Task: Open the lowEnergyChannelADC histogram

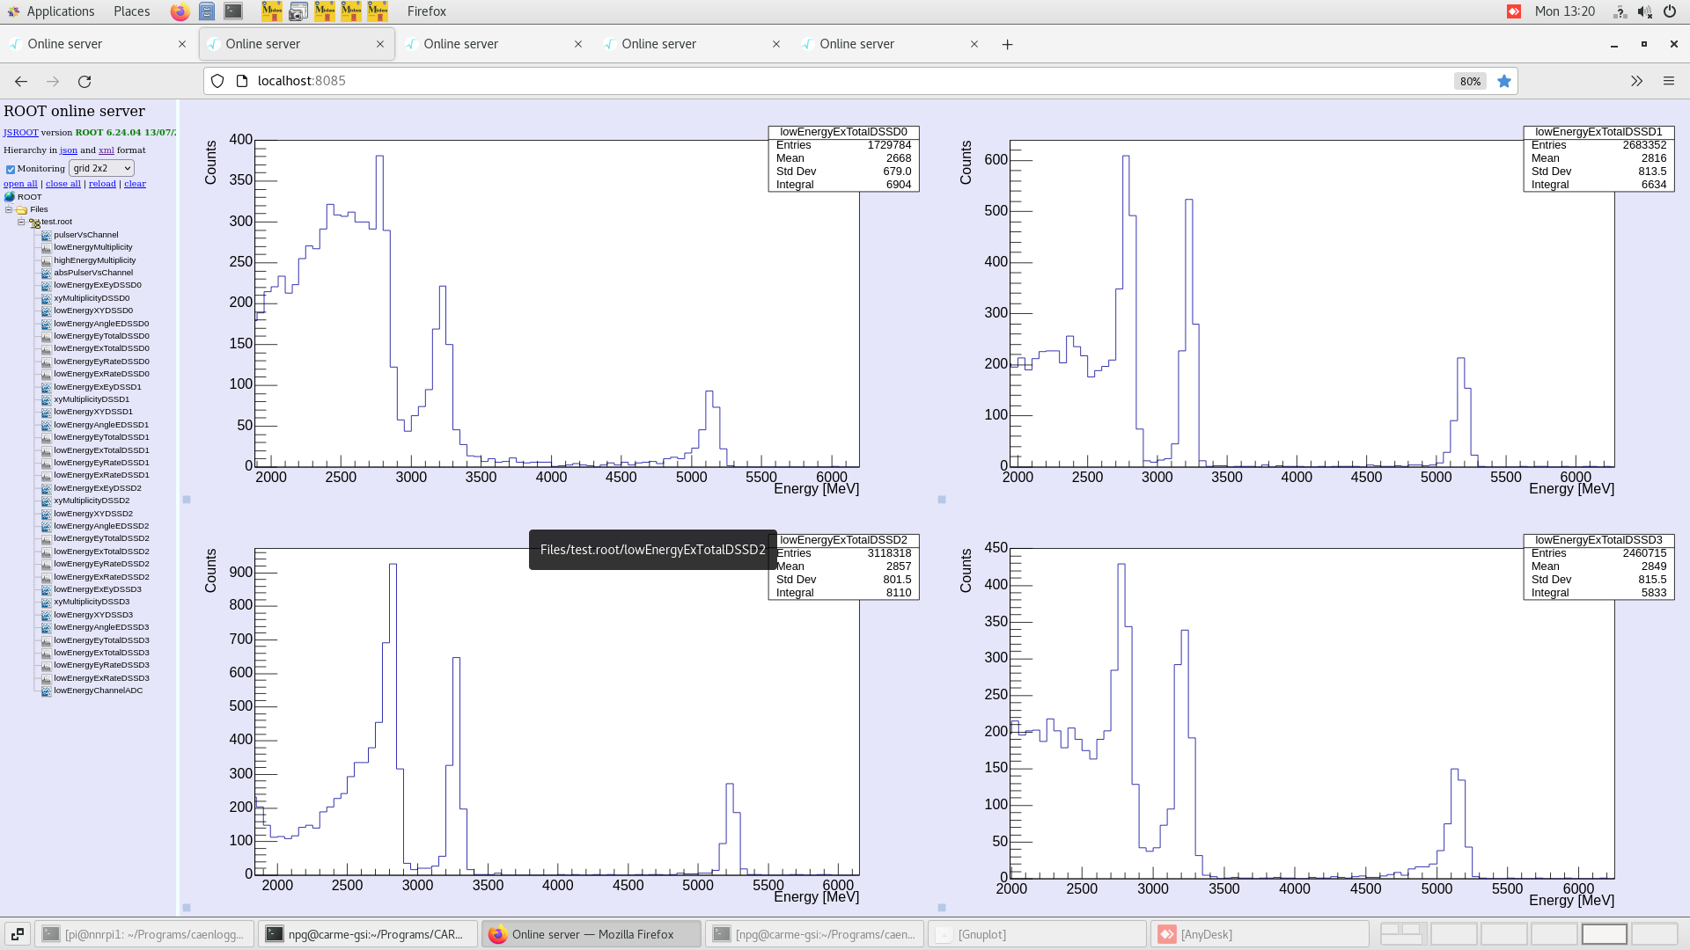Action: point(96,691)
